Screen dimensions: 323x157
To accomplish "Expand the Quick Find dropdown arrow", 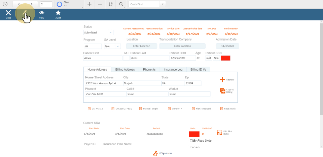I will click(x=163, y=4).
